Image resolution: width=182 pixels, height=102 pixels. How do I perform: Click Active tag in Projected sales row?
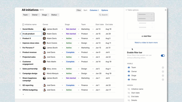tap(69, 57)
